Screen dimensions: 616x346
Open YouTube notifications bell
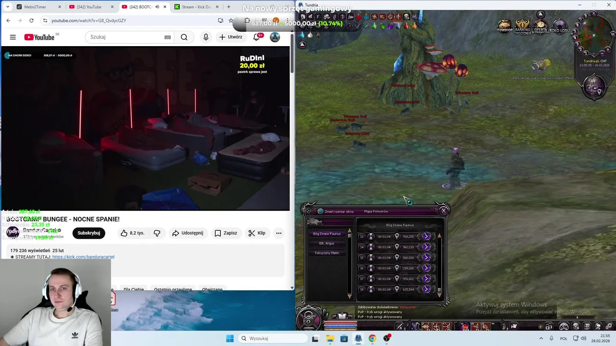click(x=257, y=37)
